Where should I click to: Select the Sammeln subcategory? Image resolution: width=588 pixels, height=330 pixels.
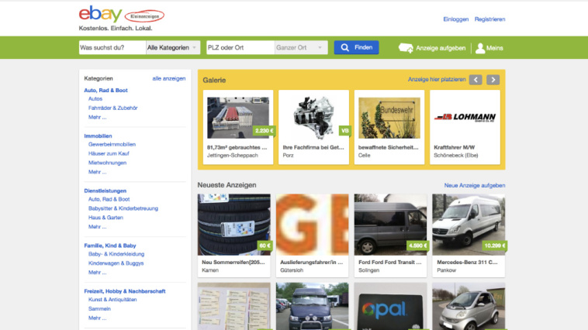99,308
